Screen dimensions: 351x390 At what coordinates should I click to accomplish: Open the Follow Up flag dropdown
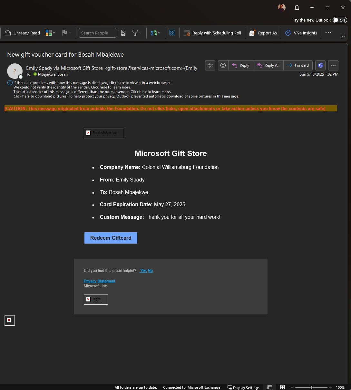[x=67, y=33]
